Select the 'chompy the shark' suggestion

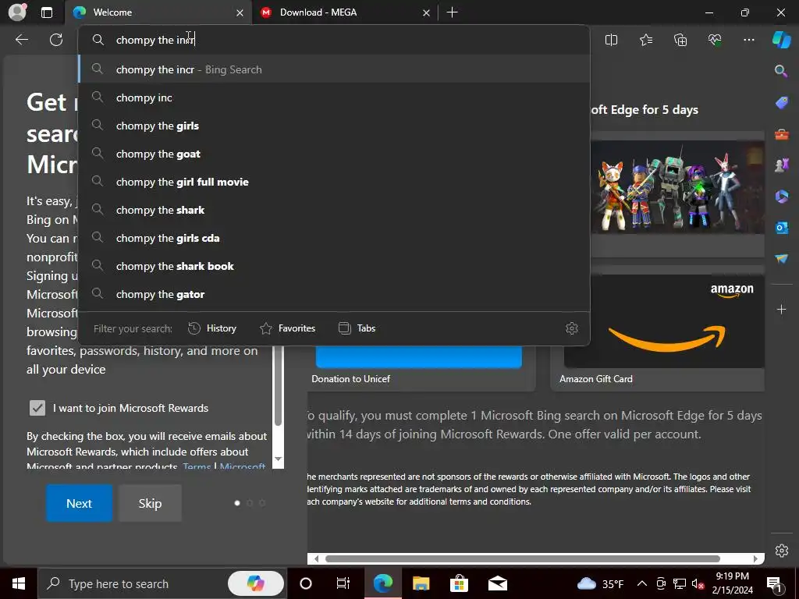pyautogui.click(x=334, y=210)
